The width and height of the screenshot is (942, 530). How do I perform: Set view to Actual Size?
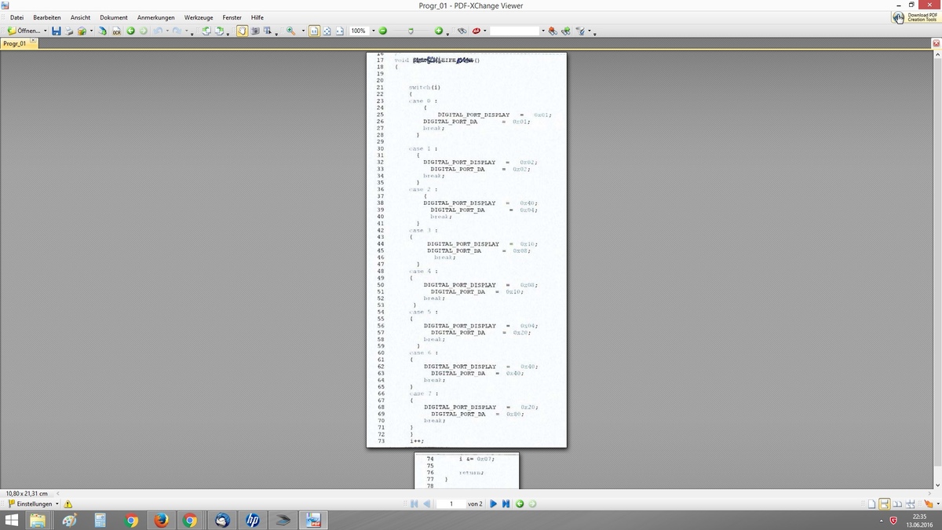pos(314,31)
